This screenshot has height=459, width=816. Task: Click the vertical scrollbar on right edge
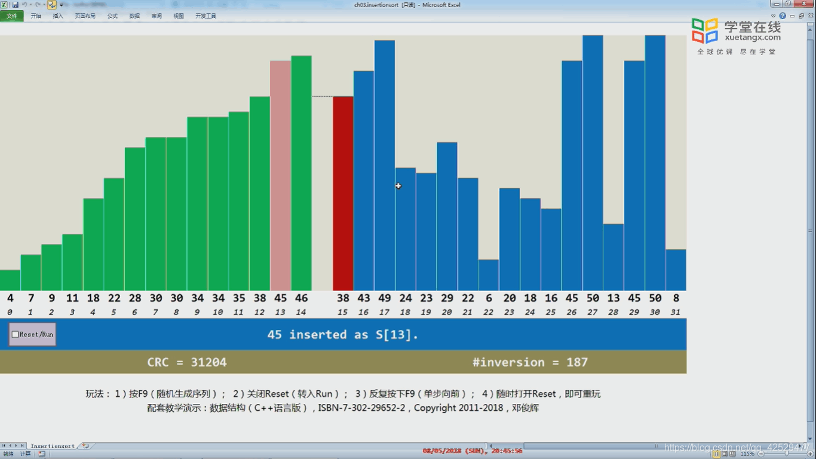tap(811, 230)
